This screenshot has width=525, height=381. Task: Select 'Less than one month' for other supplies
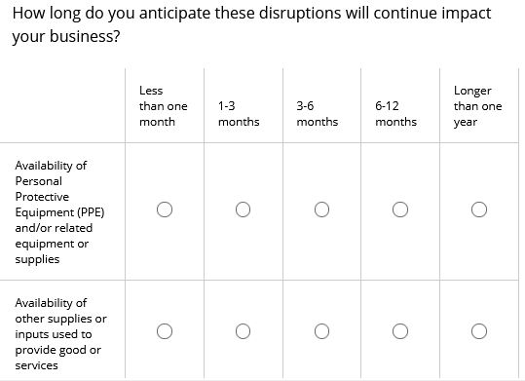point(165,331)
